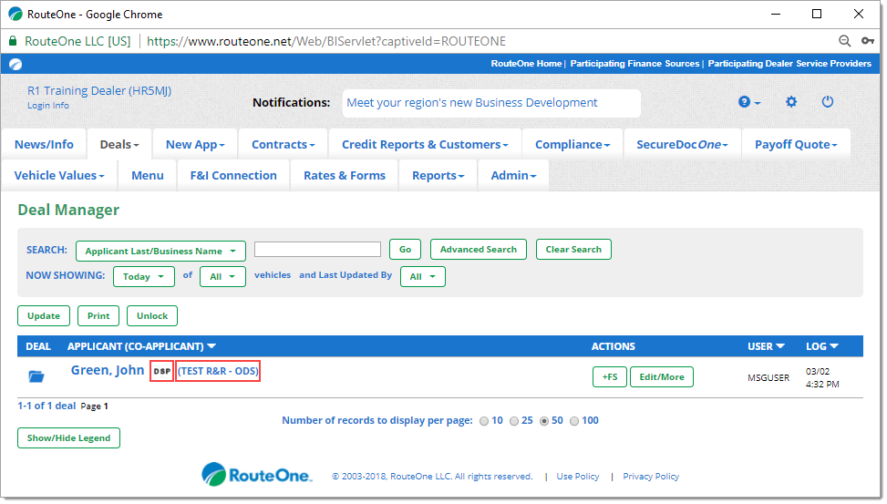Click the RouteOne logo in the blue header

(x=15, y=64)
